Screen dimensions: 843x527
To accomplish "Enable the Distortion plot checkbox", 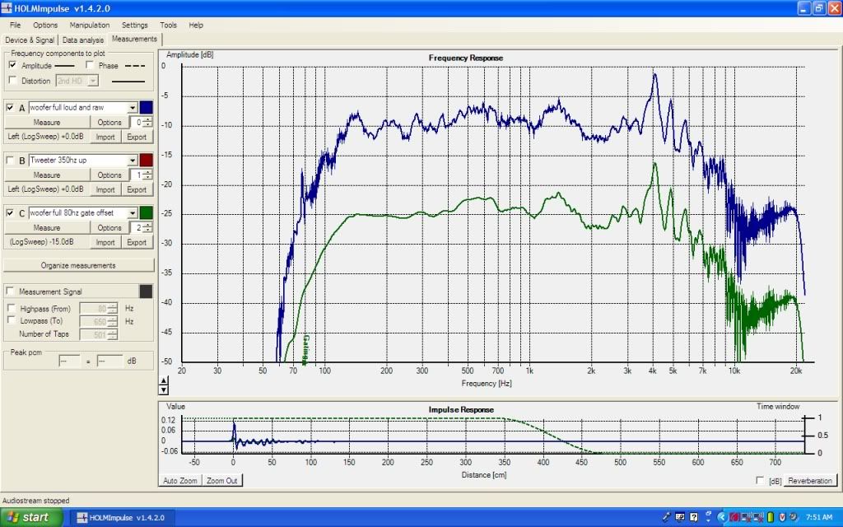I will coord(13,80).
